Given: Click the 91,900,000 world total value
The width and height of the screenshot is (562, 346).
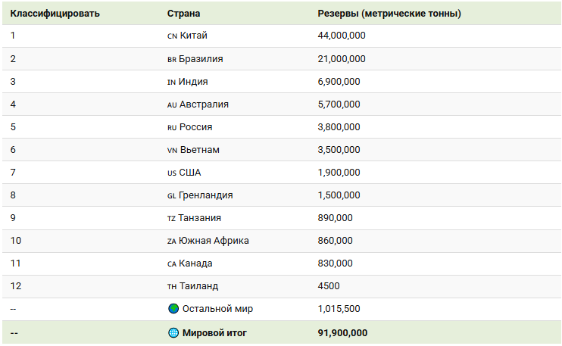Looking at the screenshot, I should tap(343, 332).
